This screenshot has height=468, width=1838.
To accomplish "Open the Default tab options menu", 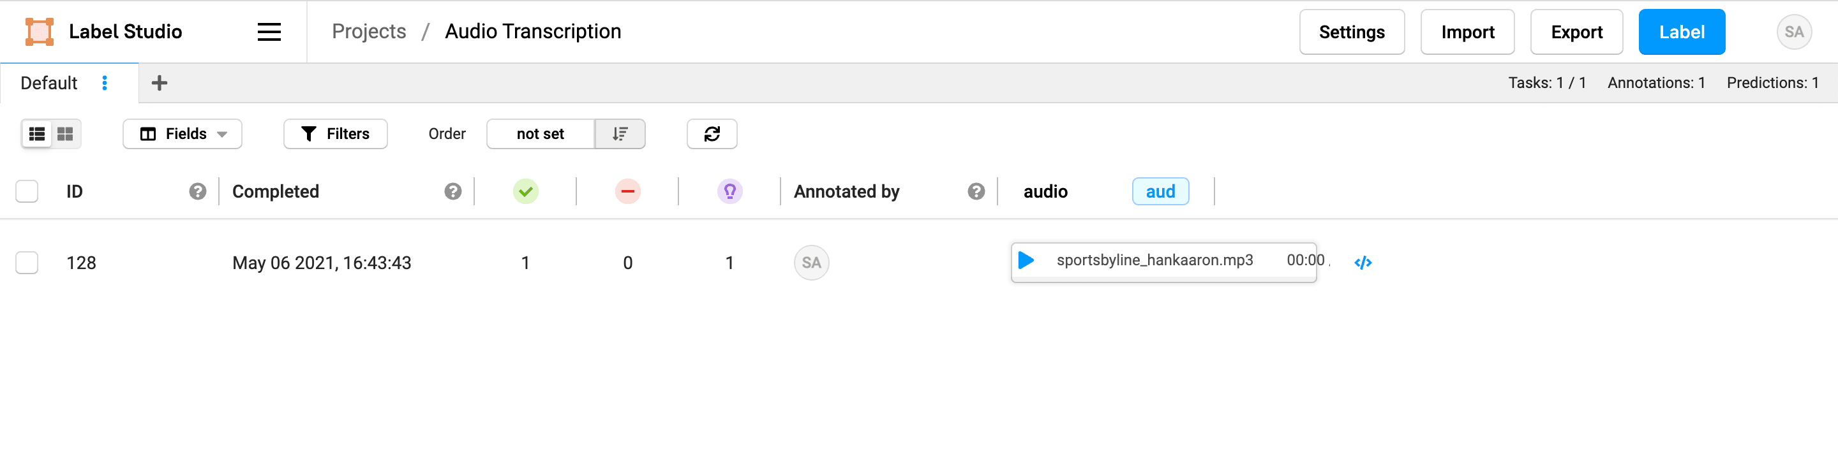I will (x=105, y=83).
